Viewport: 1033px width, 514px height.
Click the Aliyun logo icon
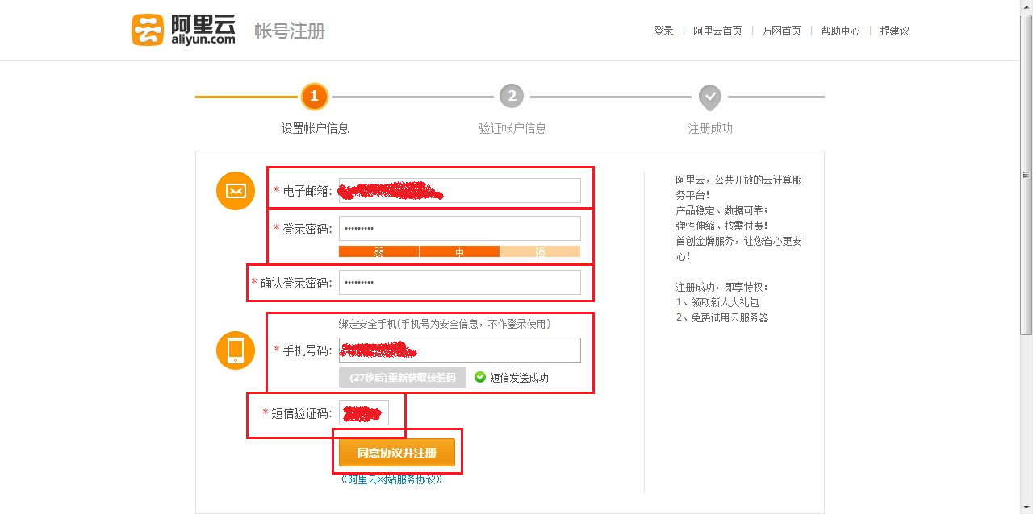point(147,30)
